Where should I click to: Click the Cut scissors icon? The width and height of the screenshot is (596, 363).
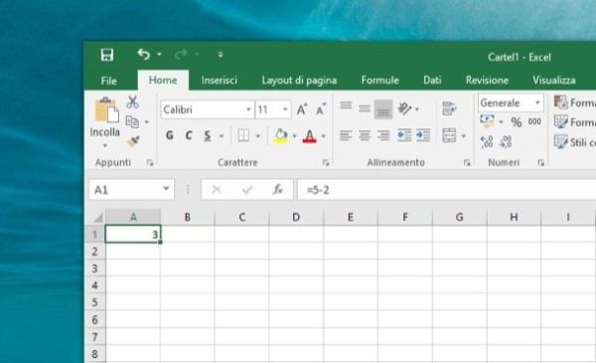132,102
